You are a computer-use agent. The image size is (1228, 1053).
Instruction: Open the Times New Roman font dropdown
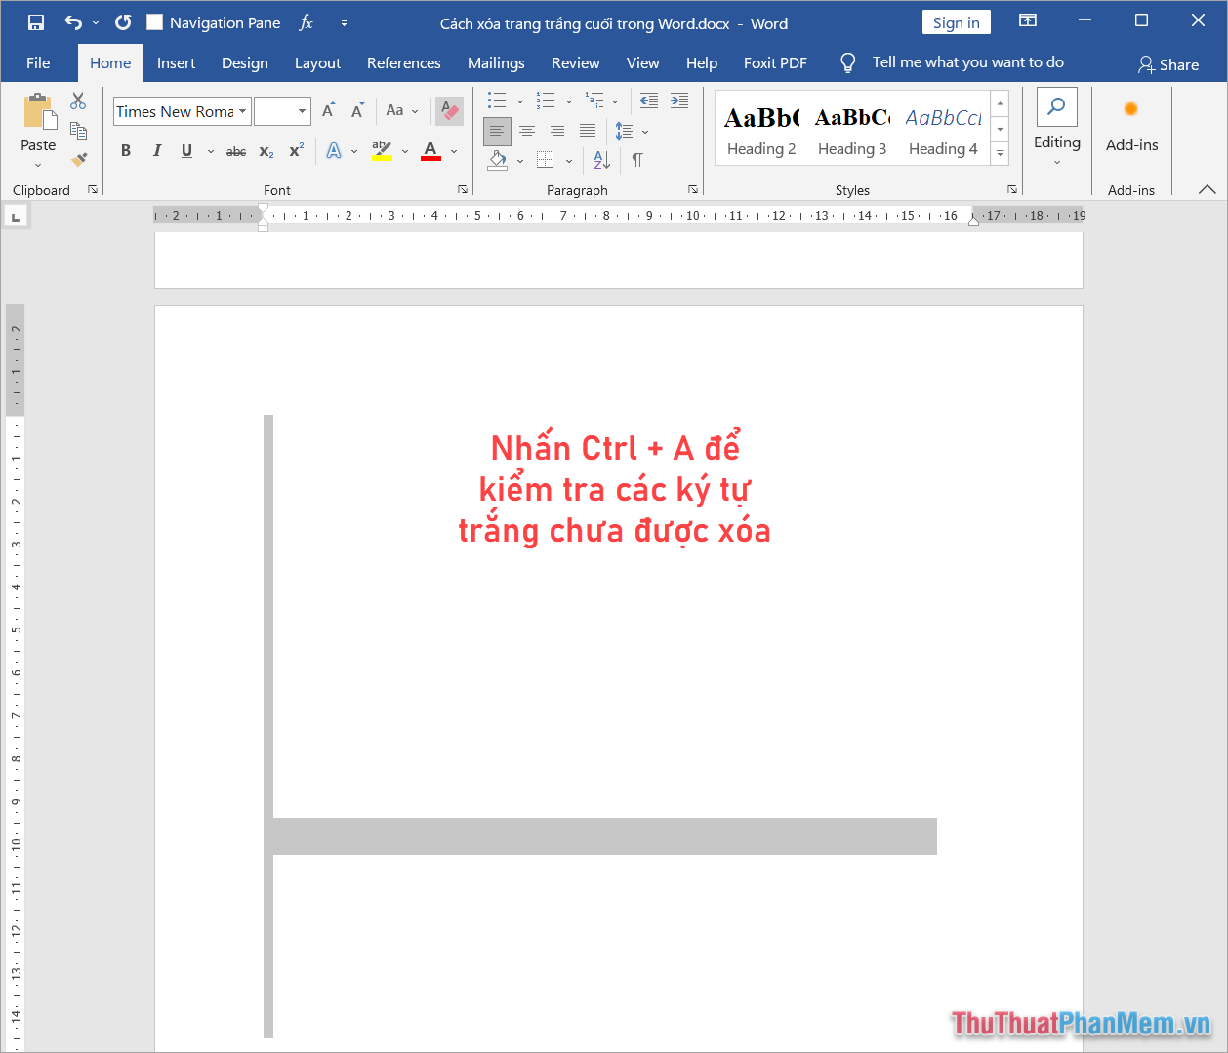[243, 110]
